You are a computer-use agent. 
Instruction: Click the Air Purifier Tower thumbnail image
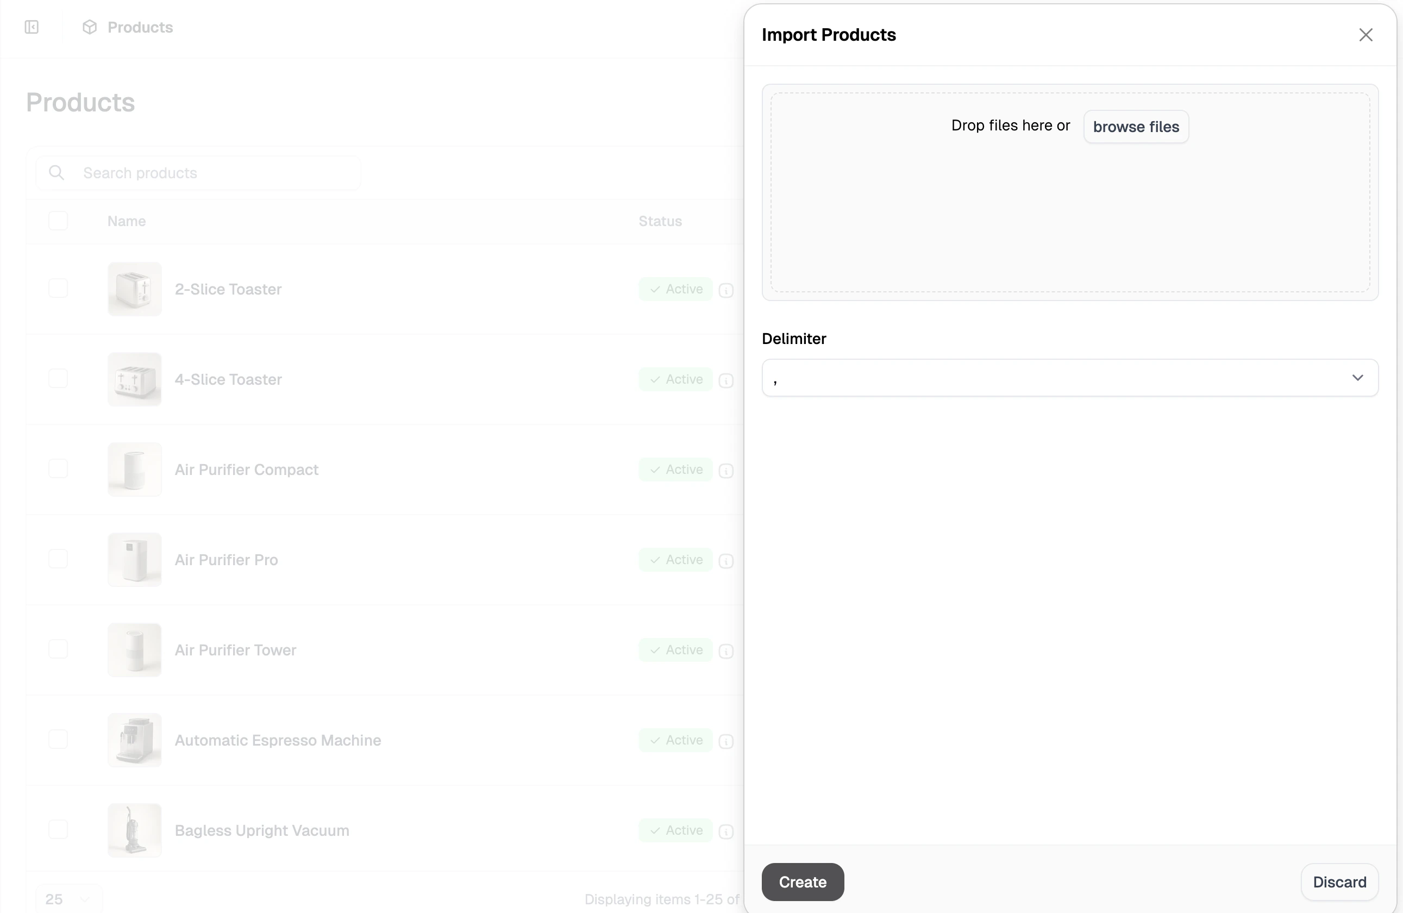pos(134,649)
